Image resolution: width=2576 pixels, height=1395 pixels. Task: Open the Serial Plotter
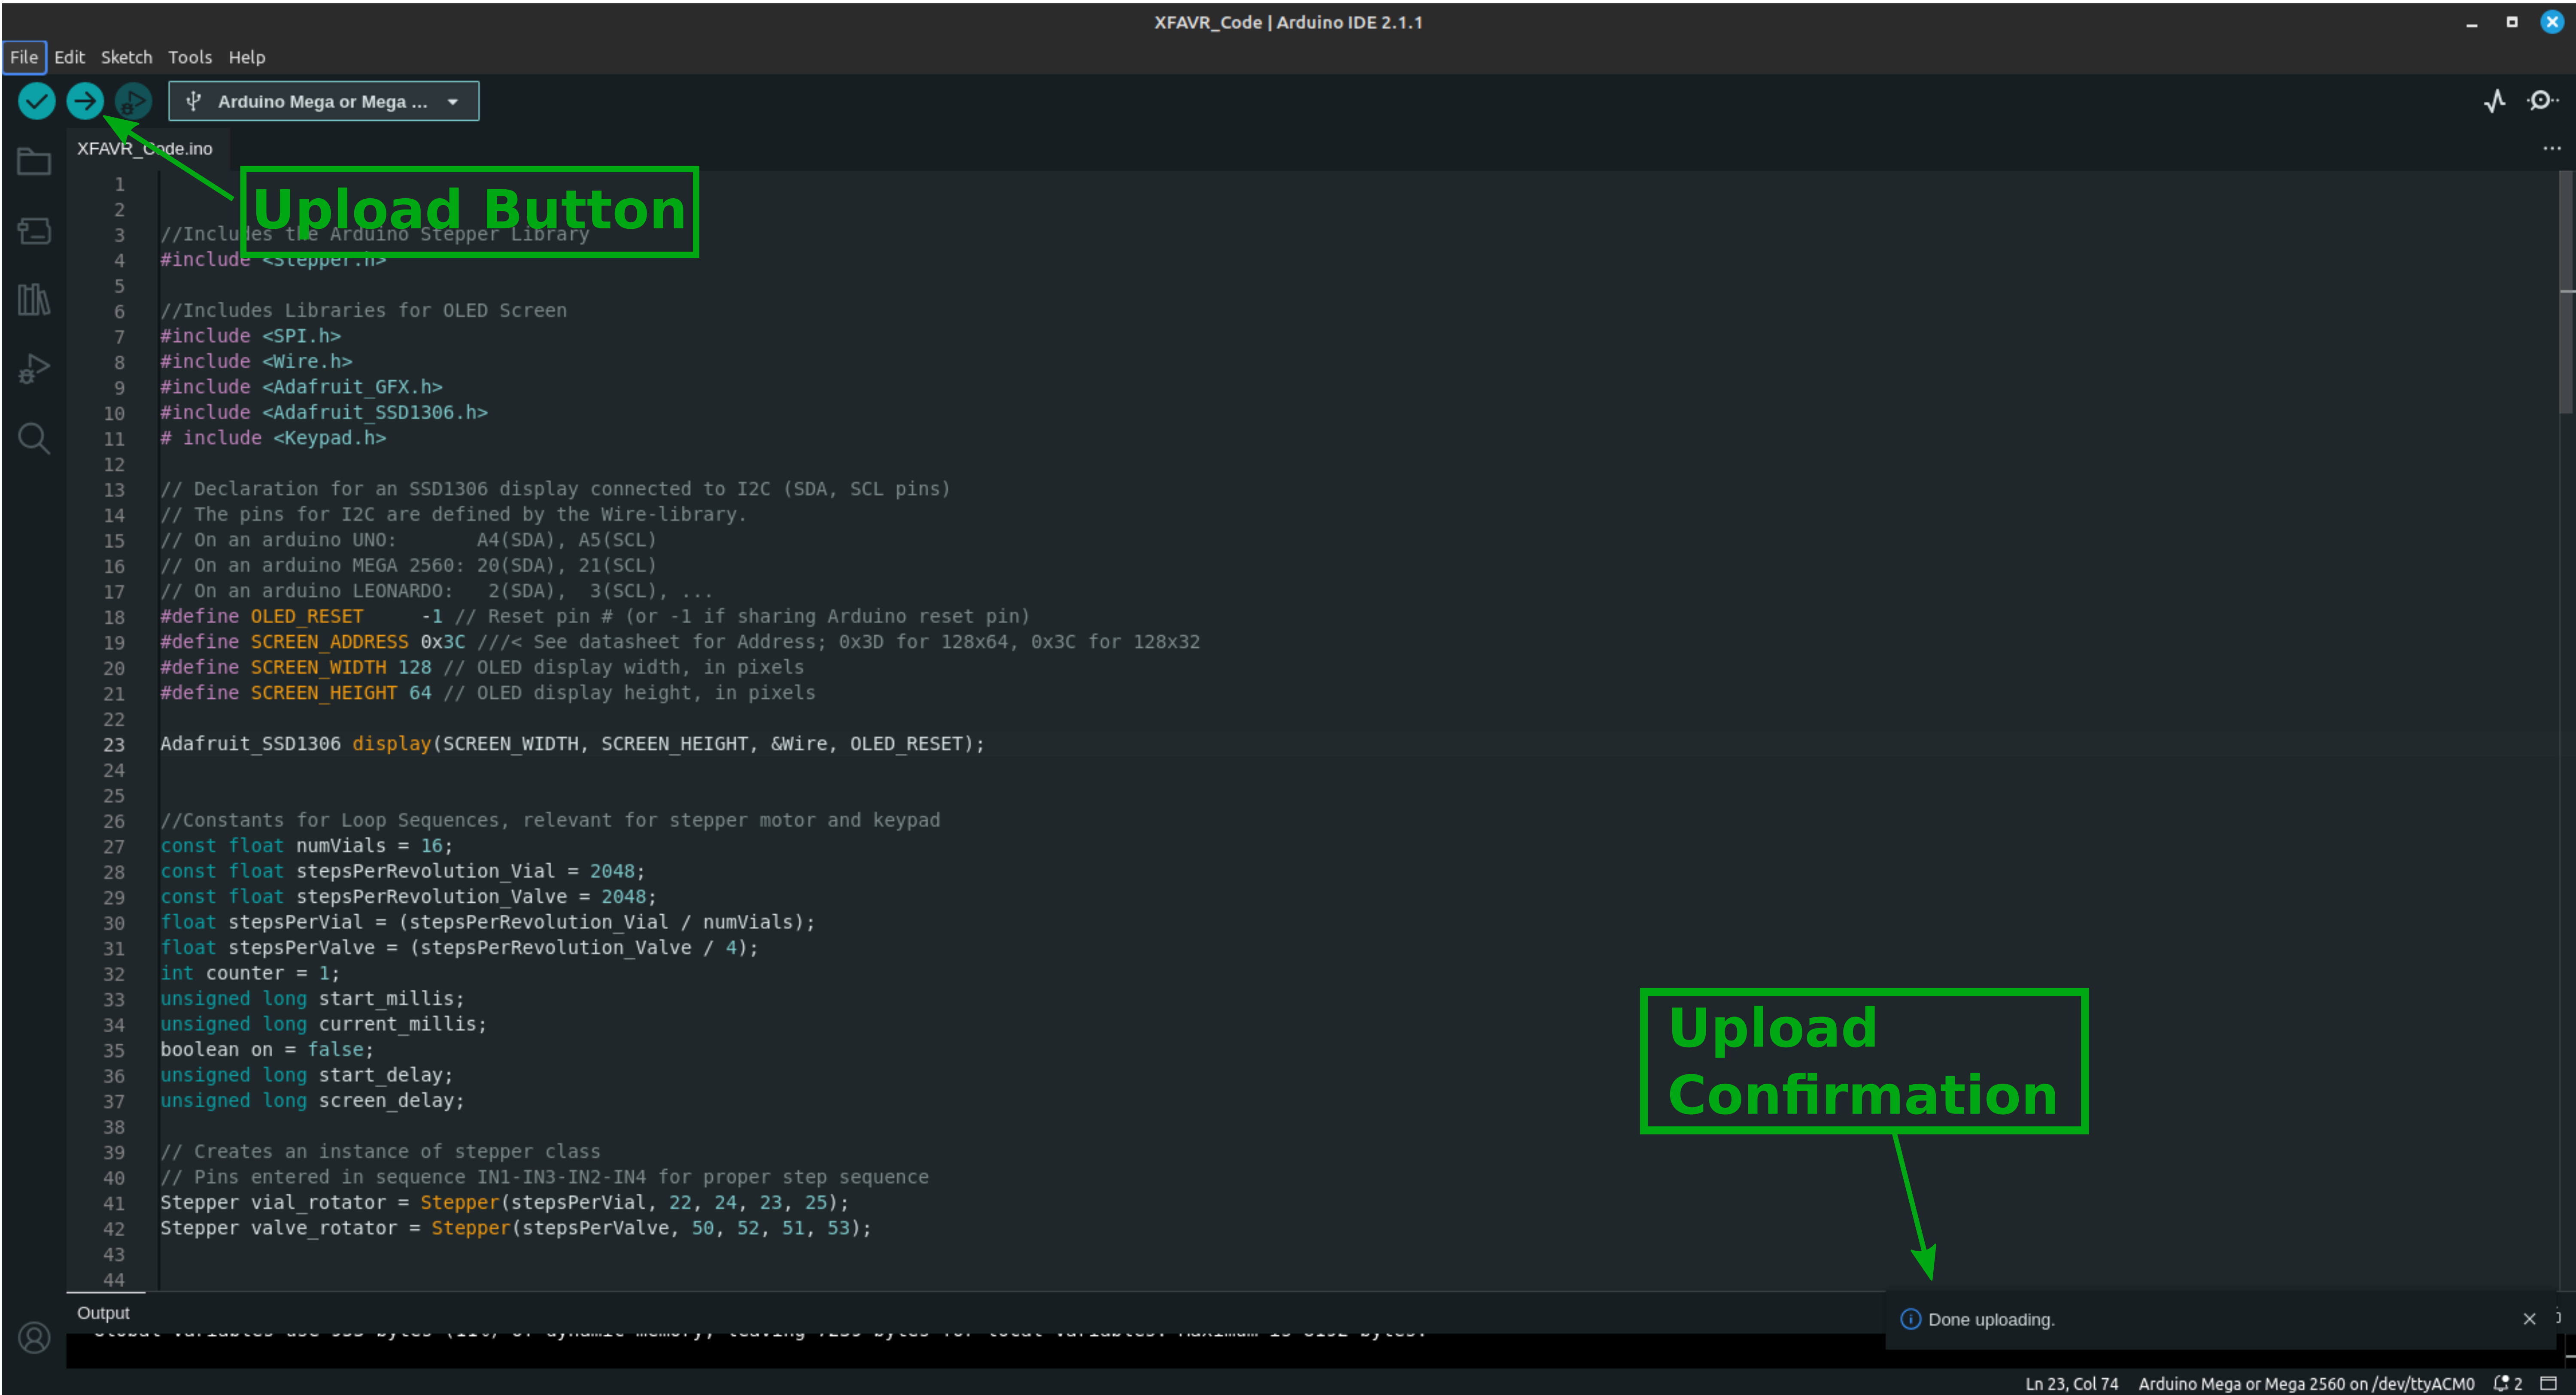2495,101
